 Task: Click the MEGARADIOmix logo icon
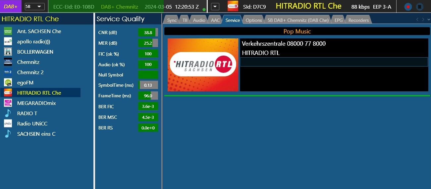pyautogui.click(x=8, y=103)
